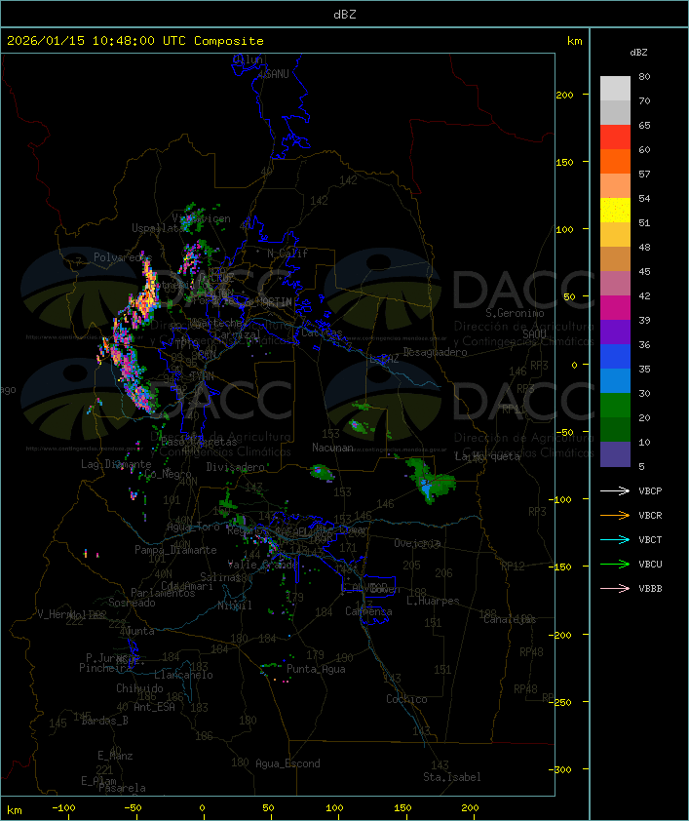
Task: Select the Punta_Agua location label
Action: tap(318, 669)
